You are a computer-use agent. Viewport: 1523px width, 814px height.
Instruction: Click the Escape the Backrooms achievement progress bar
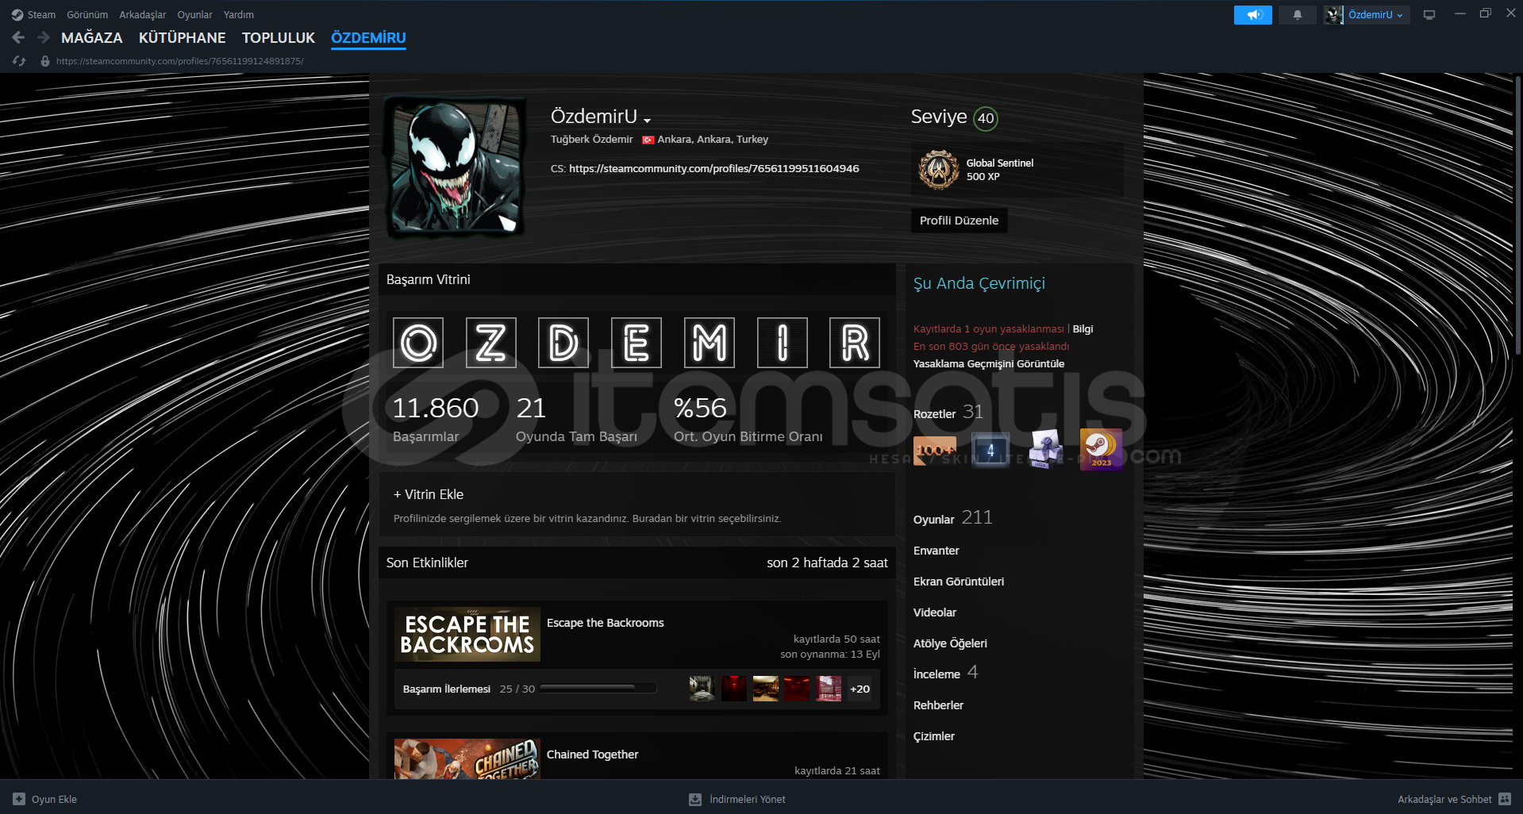tap(598, 689)
